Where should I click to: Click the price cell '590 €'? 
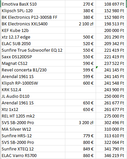[80, 63]
